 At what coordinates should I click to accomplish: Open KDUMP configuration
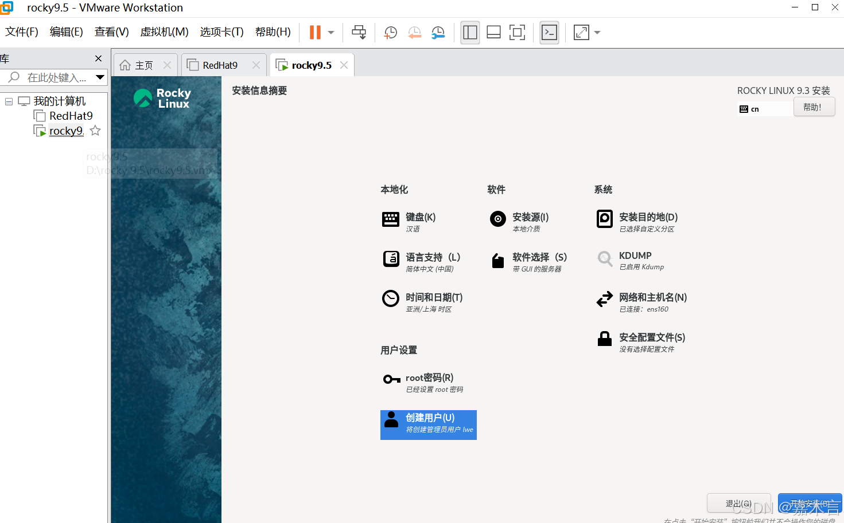coord(630,260)
